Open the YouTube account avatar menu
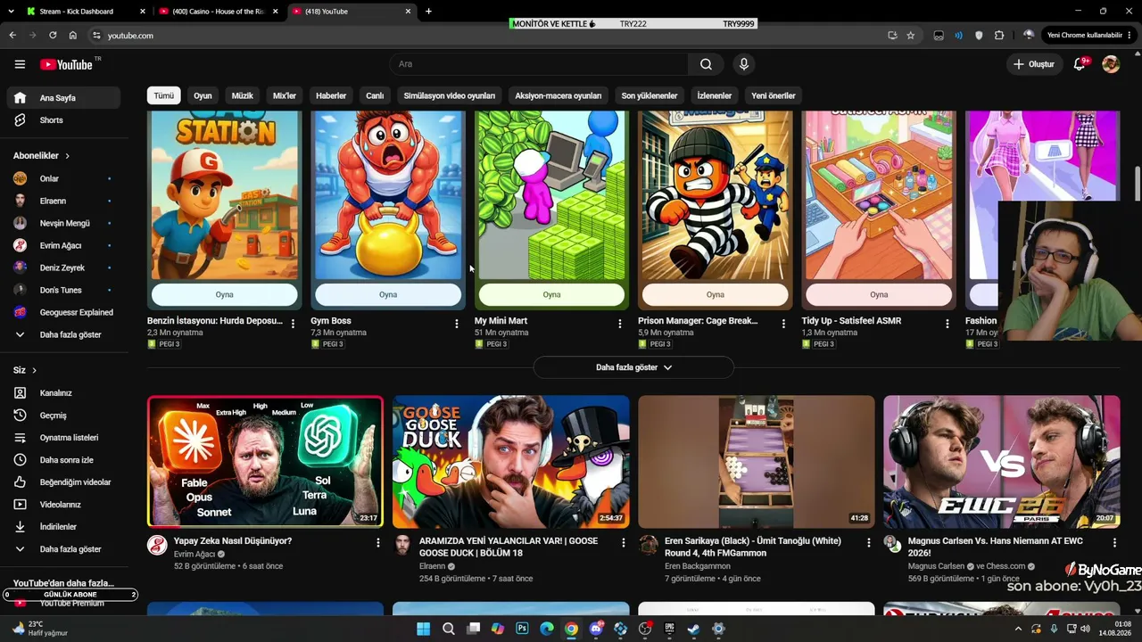This screenshot has height=642, width=1142. [1111, 64]
